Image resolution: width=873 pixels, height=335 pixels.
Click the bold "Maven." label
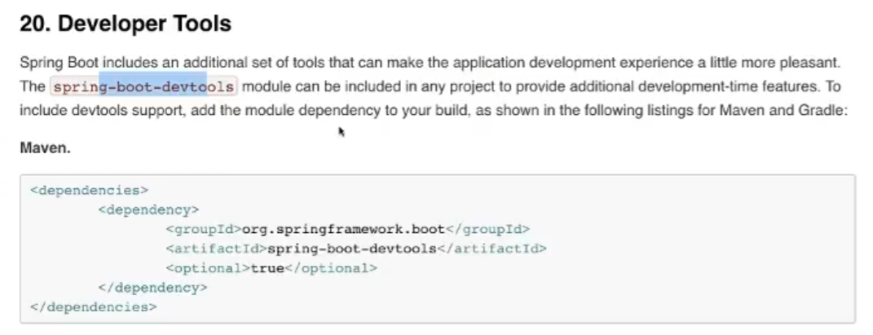(45, 148)
